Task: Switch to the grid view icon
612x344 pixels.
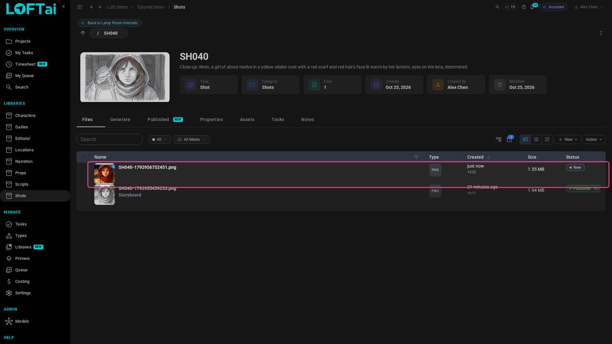Action: pyautogui.click(x=536, y=140)
